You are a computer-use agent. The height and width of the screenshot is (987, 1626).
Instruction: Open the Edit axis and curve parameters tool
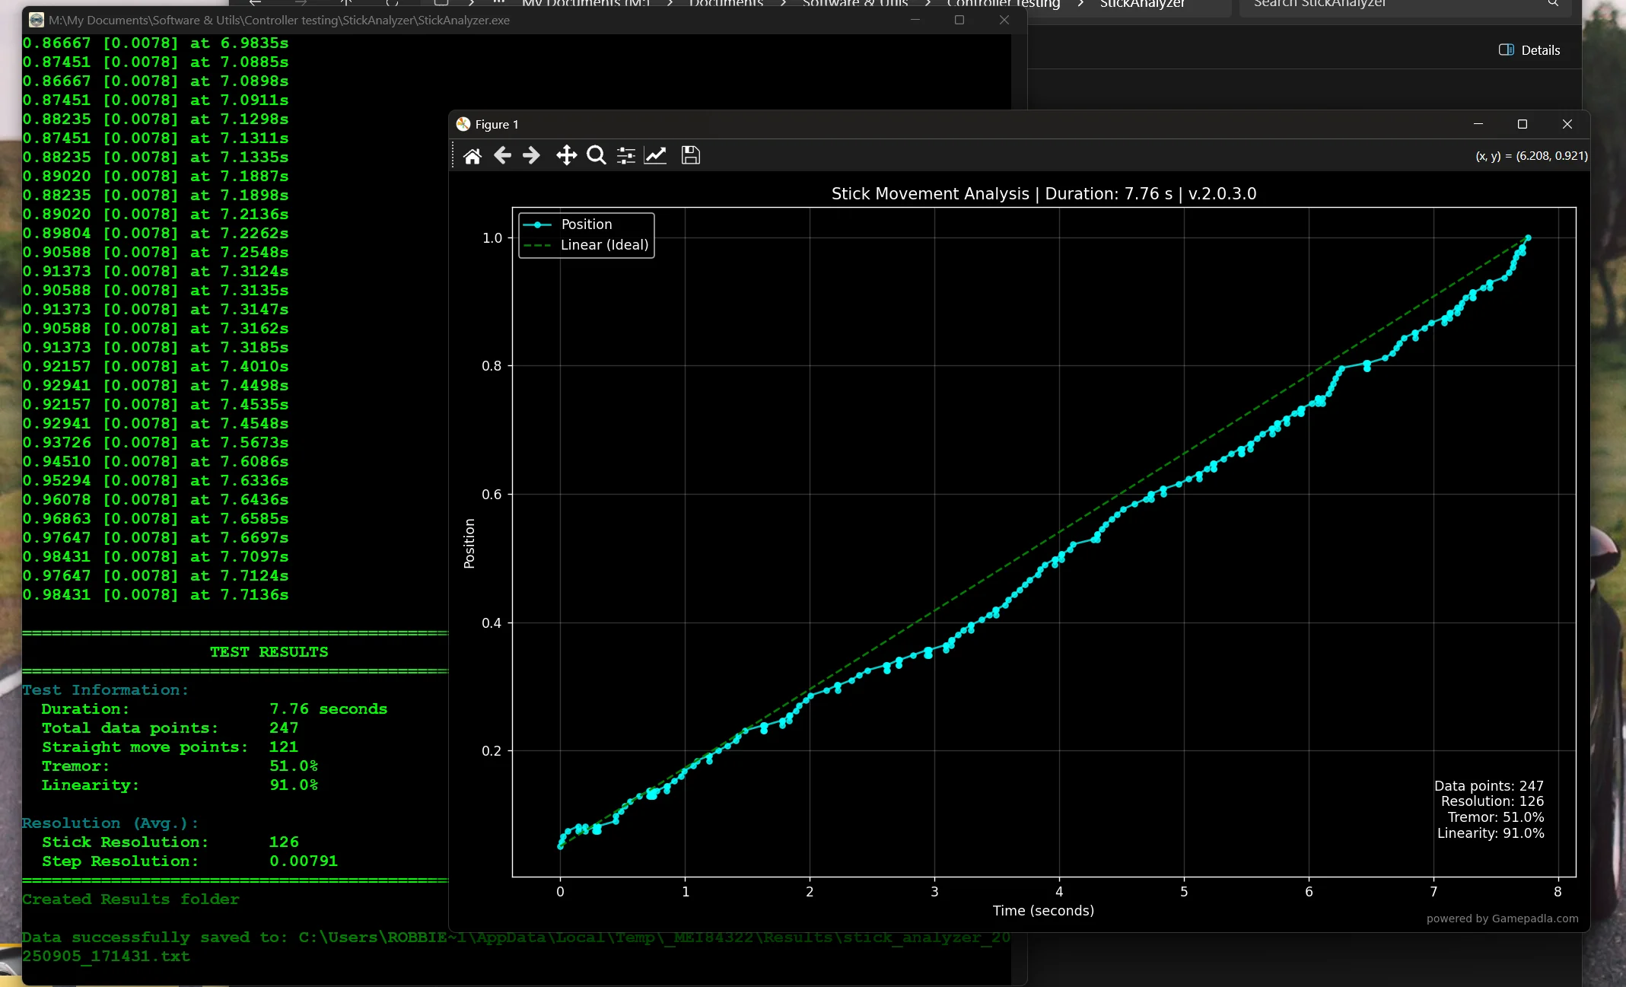tap(655, 156)
